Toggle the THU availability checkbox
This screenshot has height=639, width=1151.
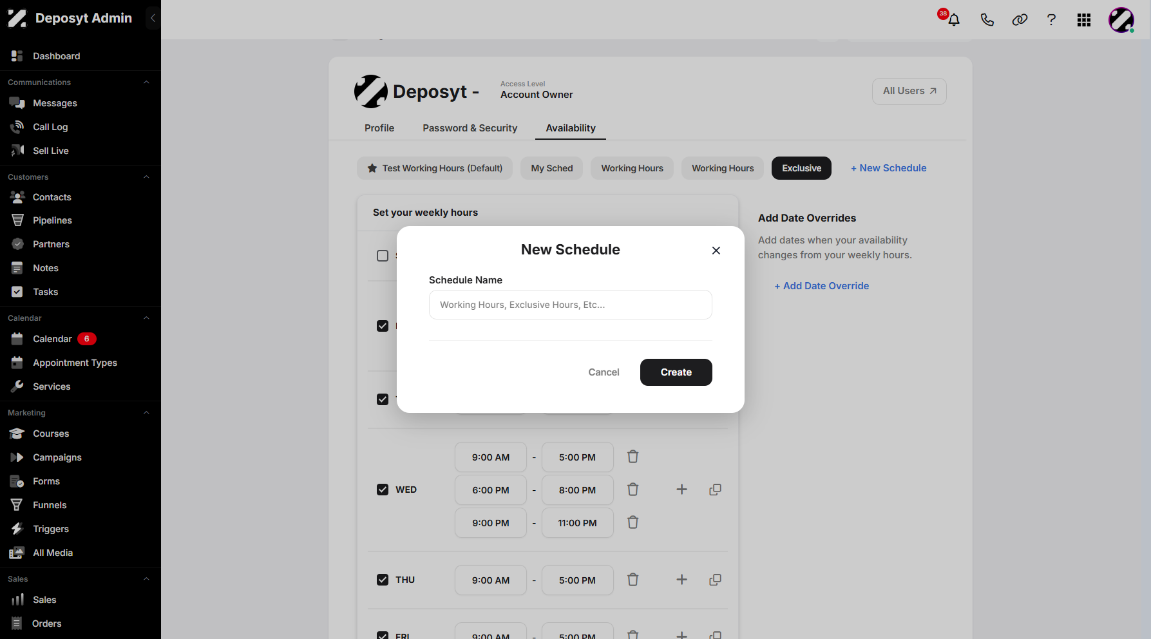(383, 580)
